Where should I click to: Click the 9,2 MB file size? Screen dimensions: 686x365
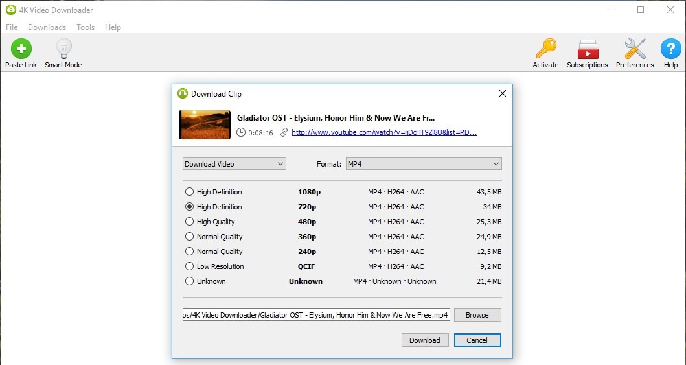(490, 266)
